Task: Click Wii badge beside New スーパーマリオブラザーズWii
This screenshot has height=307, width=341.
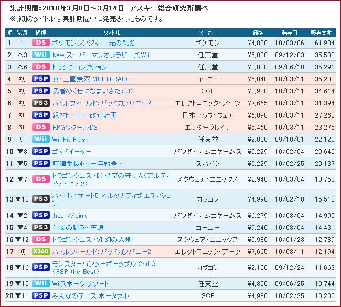Action: [41, 55]
